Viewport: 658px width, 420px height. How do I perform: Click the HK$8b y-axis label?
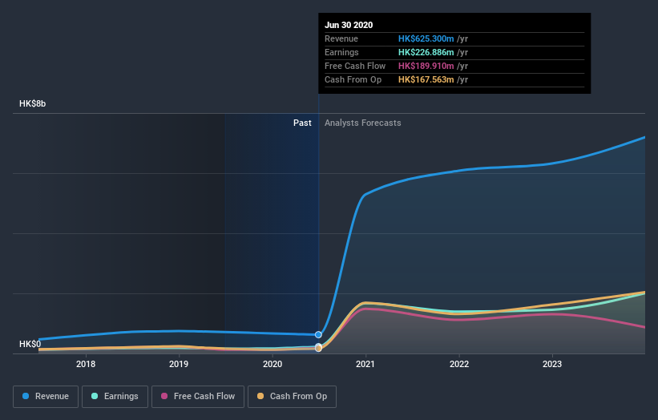(32, 103)
